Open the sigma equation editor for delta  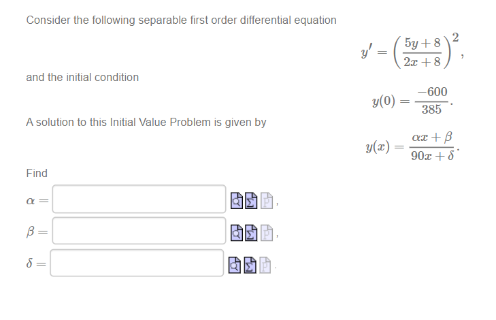250,266
